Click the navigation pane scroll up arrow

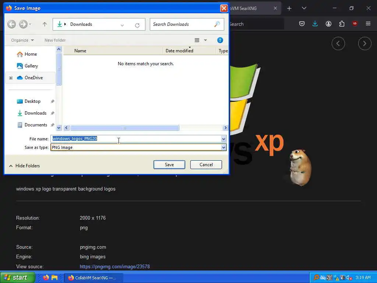[59, 50]
